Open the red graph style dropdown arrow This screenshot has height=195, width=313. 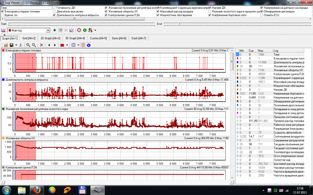pyautogui.click(x=67, y=45)
